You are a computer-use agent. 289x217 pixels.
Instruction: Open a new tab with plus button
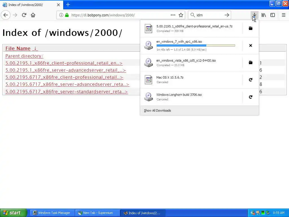coord(68,5)
